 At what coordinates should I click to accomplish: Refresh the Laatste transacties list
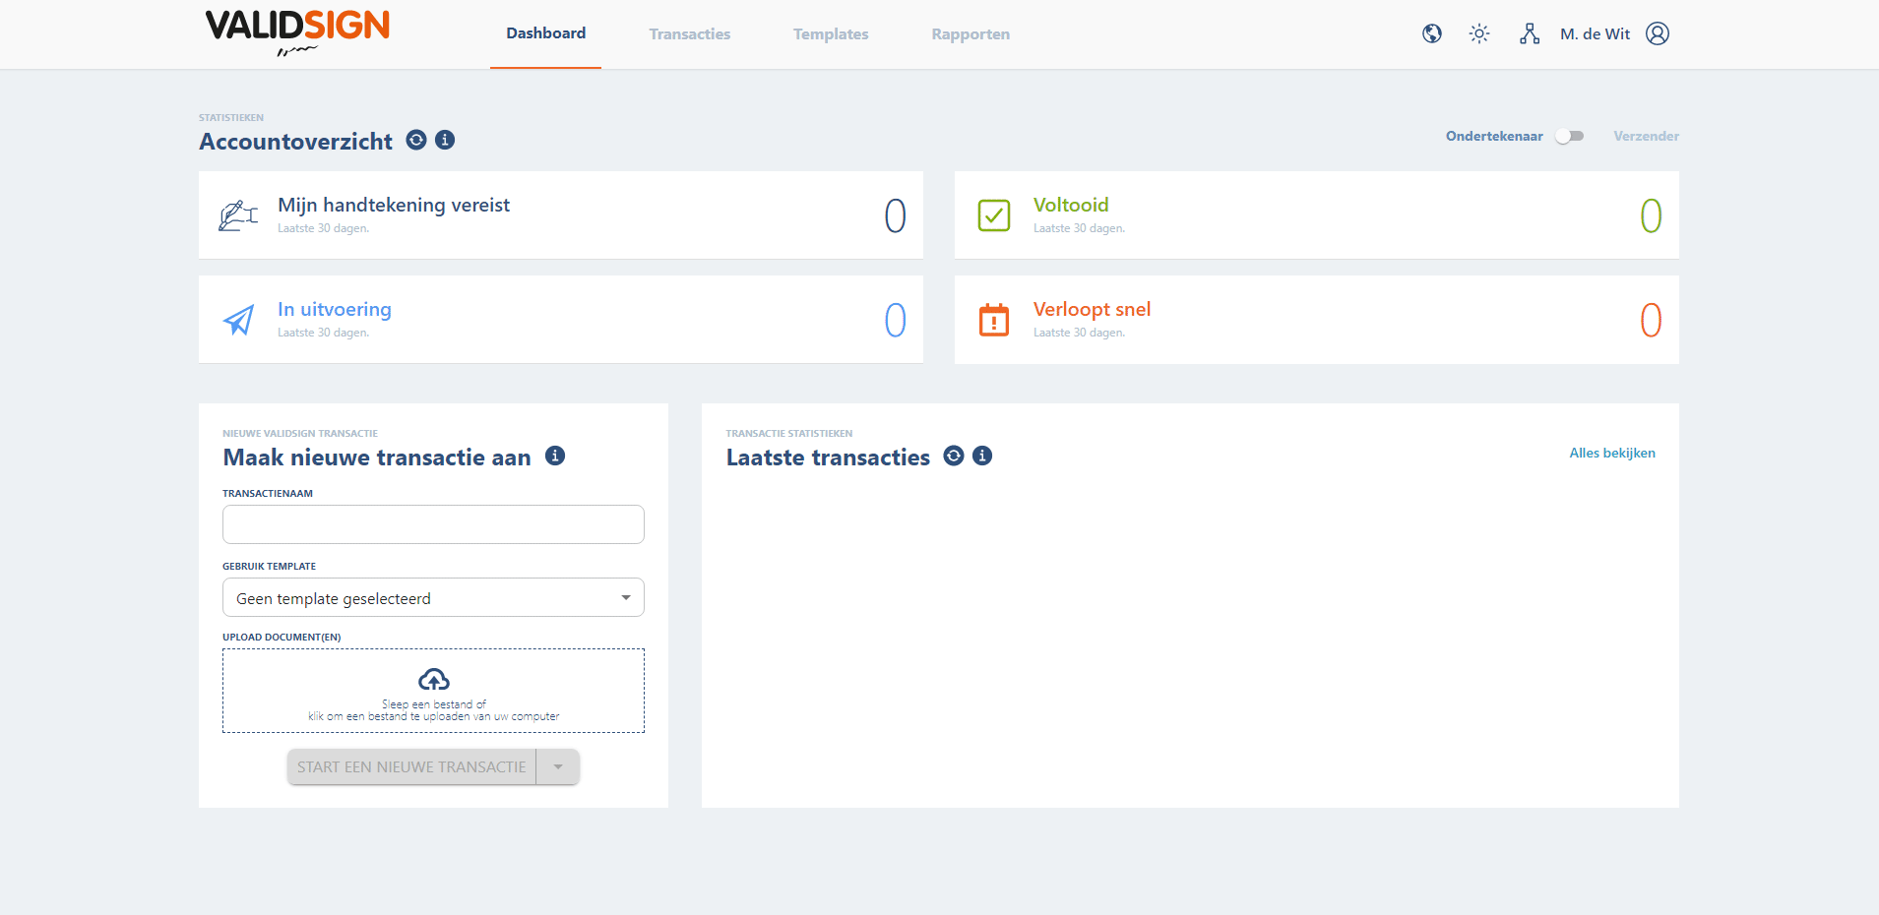tap(954, 456)
